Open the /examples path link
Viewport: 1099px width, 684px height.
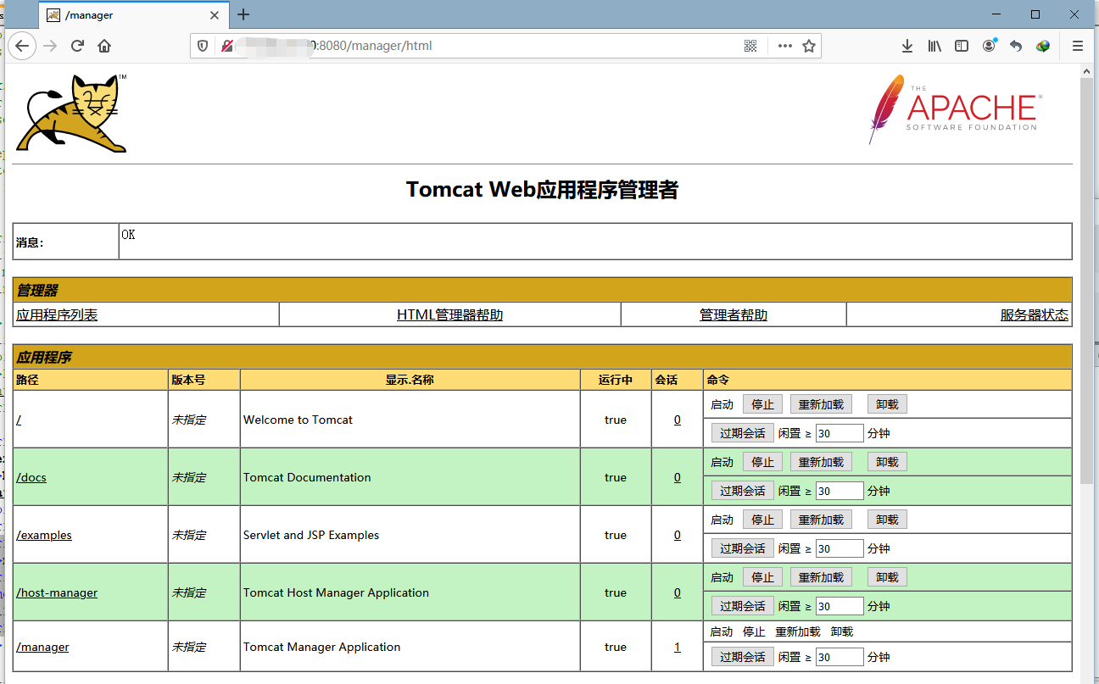pos(44,535)
